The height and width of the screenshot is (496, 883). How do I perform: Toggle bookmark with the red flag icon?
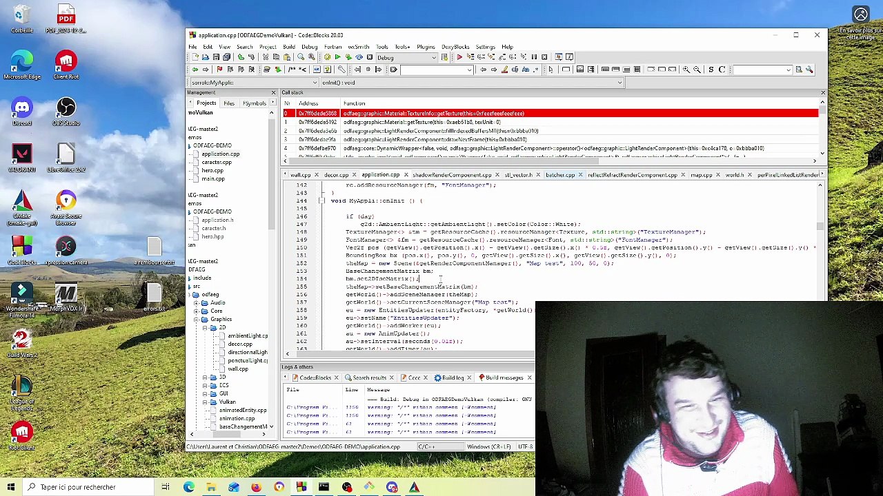point(219,70)
